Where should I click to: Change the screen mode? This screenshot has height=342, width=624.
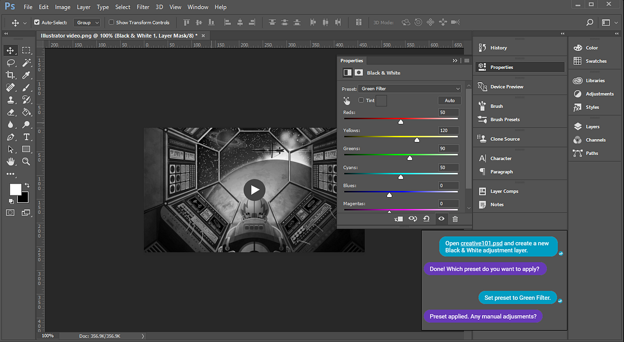point(26,213)
